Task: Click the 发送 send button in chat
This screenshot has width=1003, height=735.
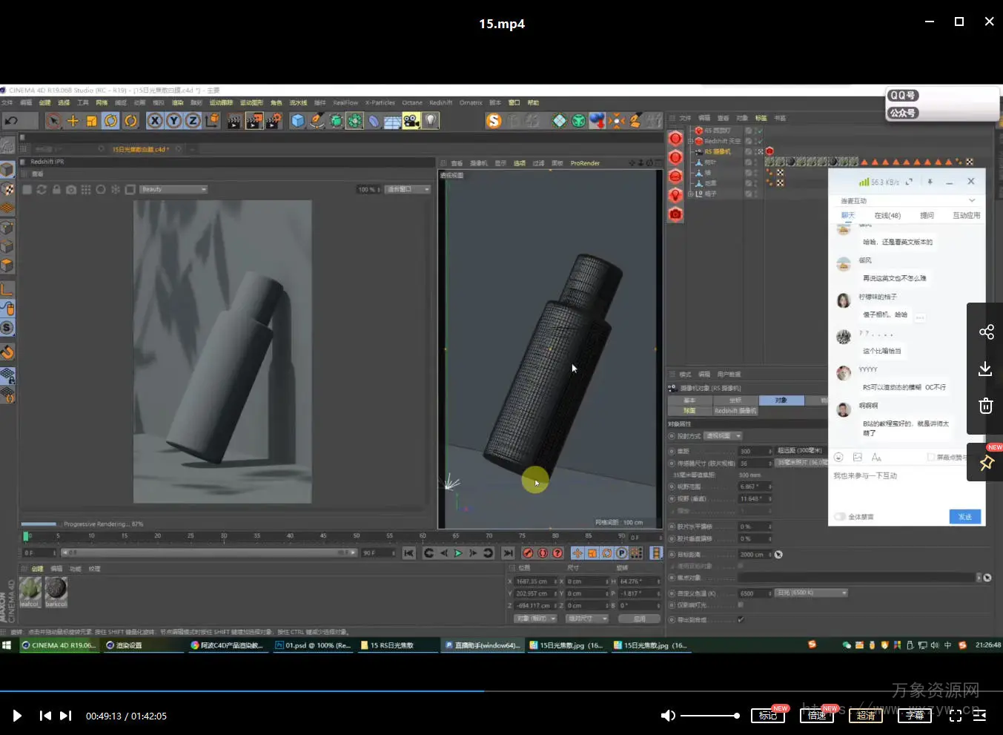Action: tap(964, 517)
